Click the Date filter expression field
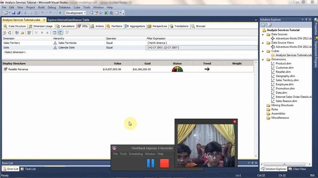Viewport: 318px width, 178px height. point(202,47)
